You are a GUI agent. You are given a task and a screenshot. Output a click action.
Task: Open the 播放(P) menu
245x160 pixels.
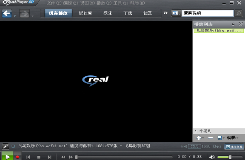pyautogui.click(x=104, y=3)
